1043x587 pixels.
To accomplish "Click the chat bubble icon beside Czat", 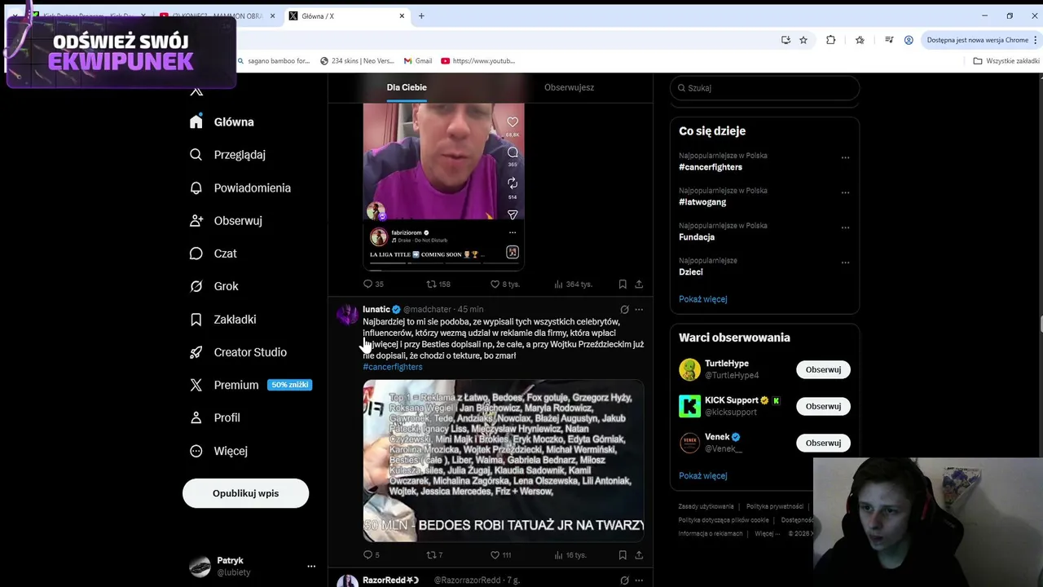I will tap(196, 254).
